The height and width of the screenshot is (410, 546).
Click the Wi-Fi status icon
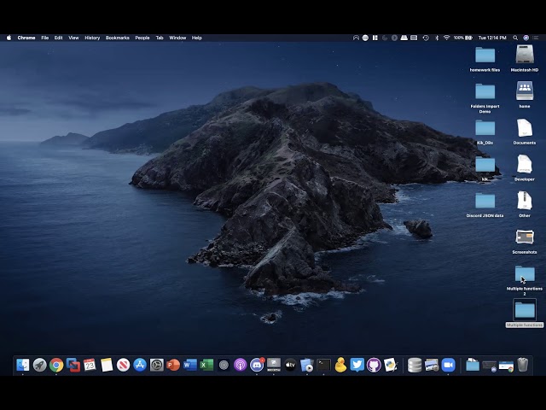pyautogui.click(x=446, y=38)
